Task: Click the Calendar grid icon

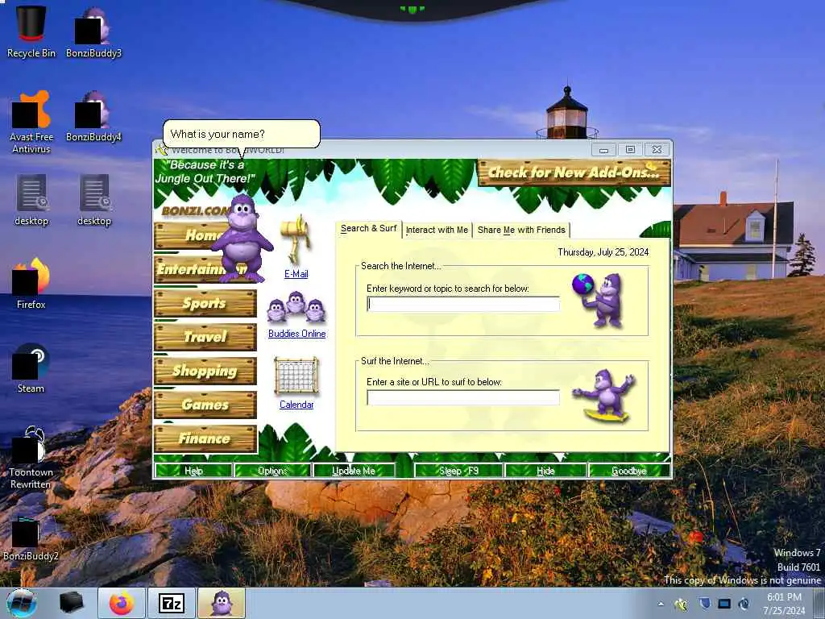Action: pos(296,376)
